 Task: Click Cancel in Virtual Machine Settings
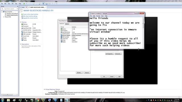pos(112,76)
